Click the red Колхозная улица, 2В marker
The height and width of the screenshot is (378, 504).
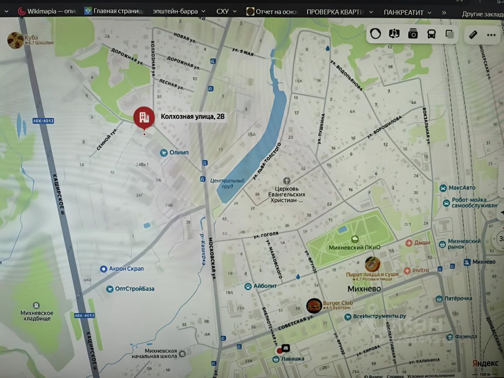coord(144,118)
